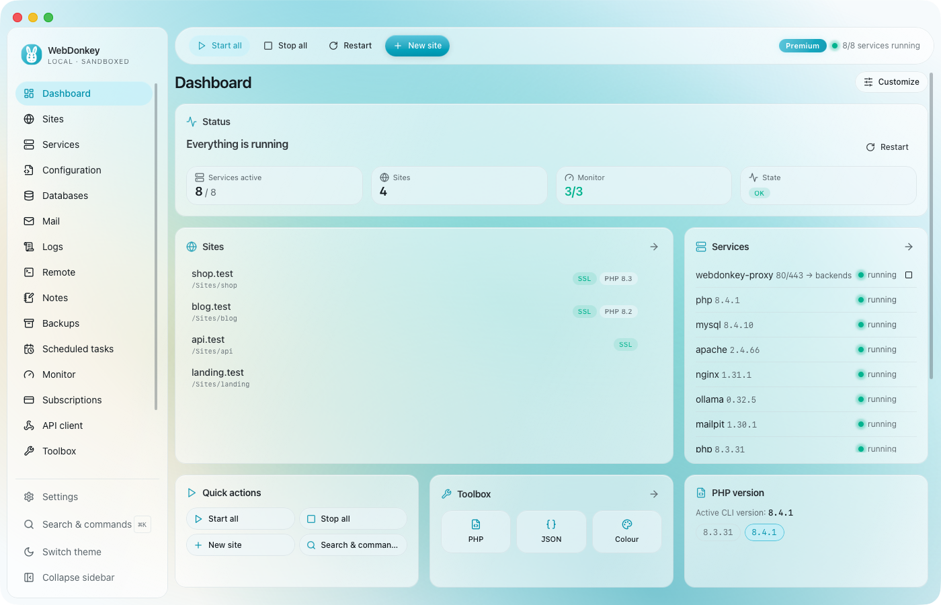Viewport: 941px width, 605px height.
Task: Select the apache 2.4.66 service row
Action: (806, 350)
